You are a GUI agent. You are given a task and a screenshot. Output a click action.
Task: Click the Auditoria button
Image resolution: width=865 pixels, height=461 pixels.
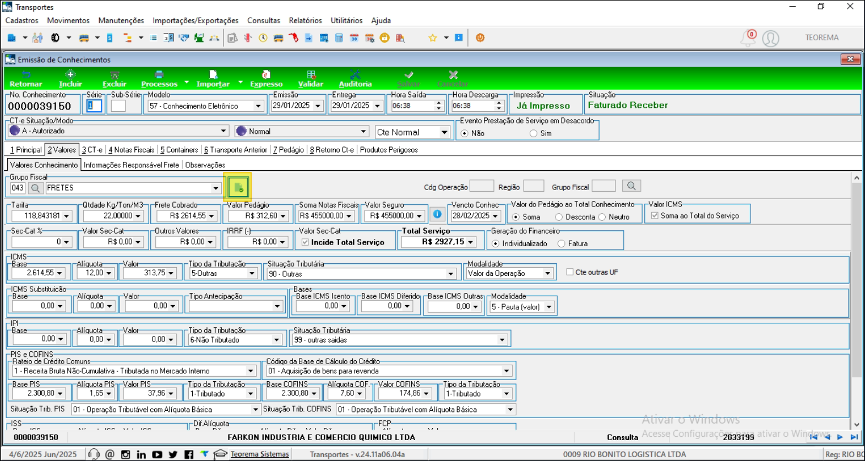(x=355, y=79)
